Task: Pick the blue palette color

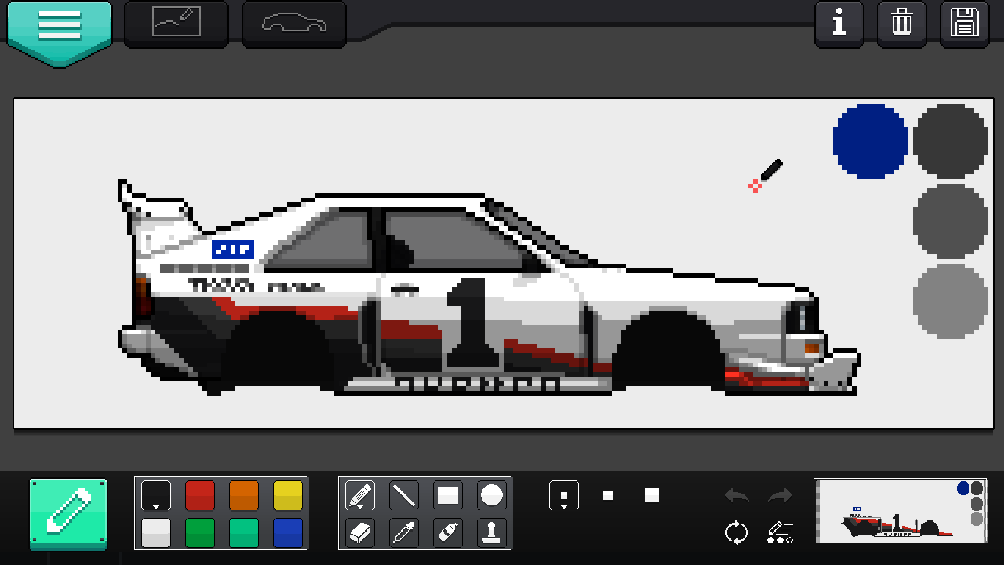Action: coord(288,533)
